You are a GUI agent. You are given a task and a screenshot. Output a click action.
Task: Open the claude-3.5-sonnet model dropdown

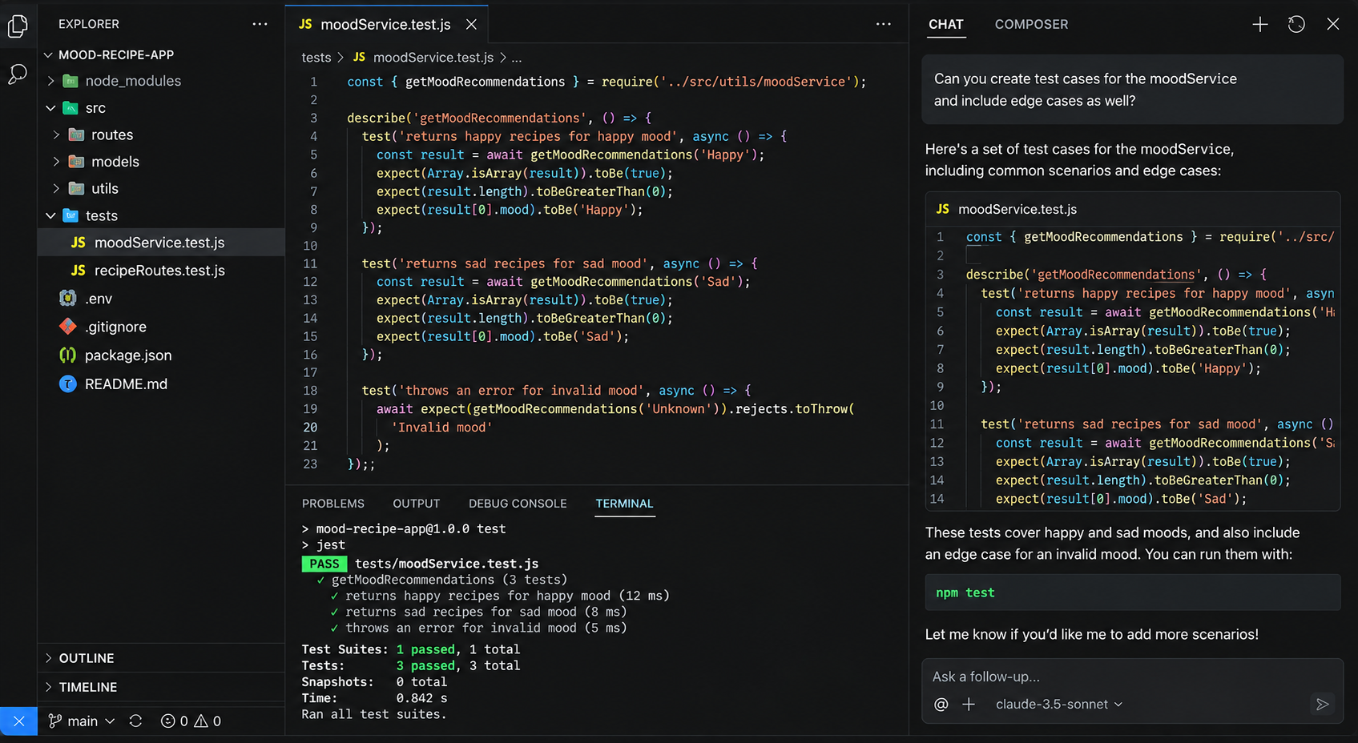[x=1059, y=705]
